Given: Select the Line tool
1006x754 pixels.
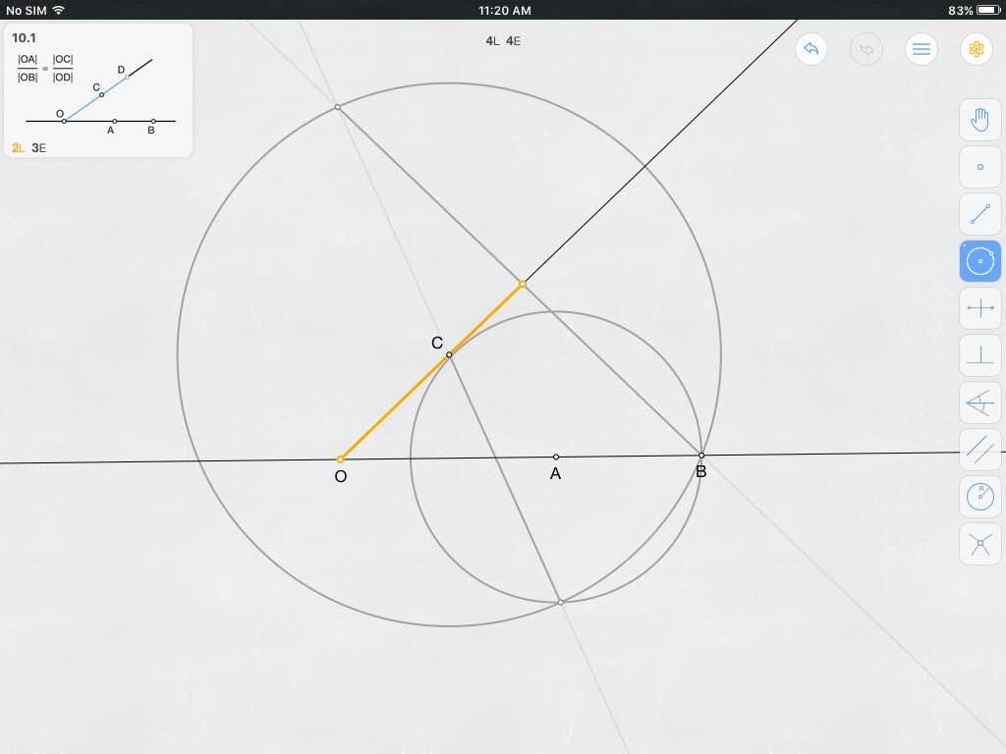Looking at the screenshot, I should (x=979, y=214).
